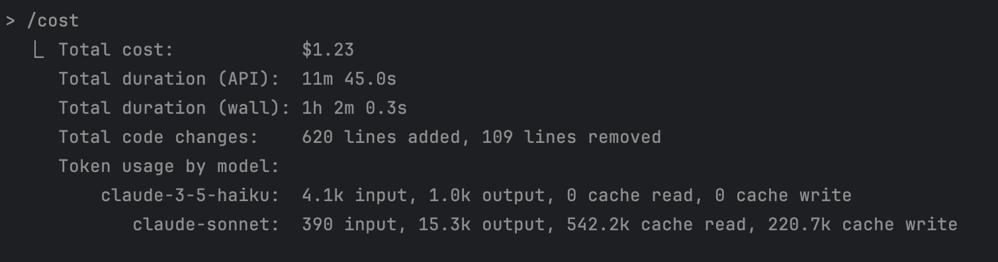Click the 11m 45.0s API duration
The image size is (998, 262).
point(349,79)
